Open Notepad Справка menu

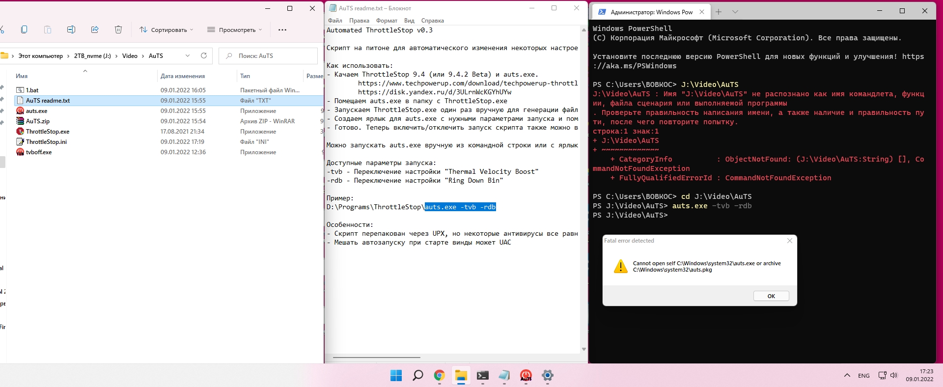click(x=432, y=21)
